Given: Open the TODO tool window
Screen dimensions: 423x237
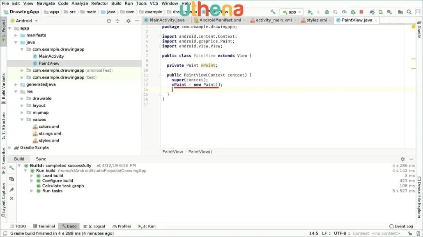Looking at the screenshot, I should click(x=18, y=226).
